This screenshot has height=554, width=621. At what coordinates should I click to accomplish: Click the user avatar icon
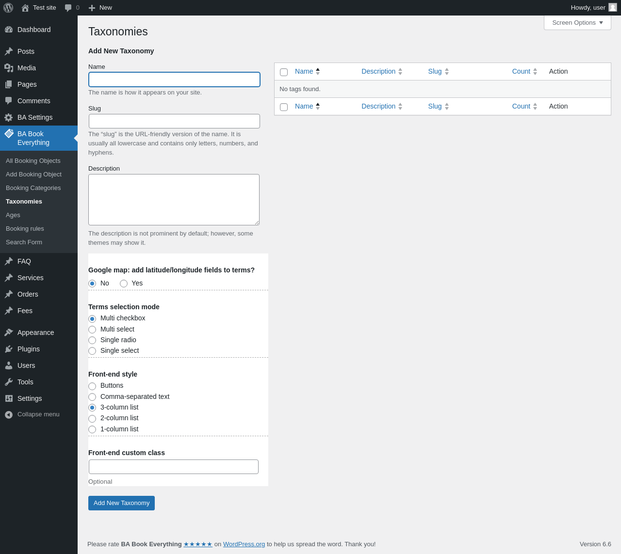pos(613,7)
